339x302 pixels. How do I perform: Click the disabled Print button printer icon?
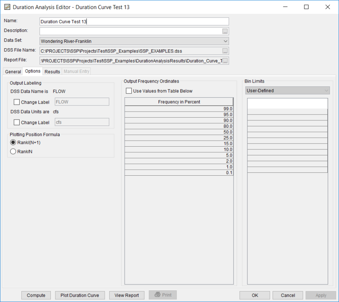[x=157, y=294]
